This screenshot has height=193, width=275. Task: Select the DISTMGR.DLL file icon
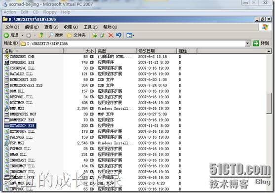(7, 103)
